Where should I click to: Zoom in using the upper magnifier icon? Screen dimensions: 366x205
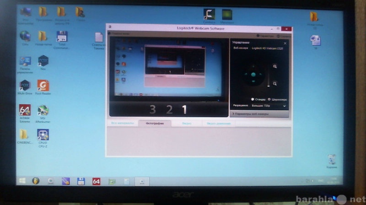(x=275, y=67)
